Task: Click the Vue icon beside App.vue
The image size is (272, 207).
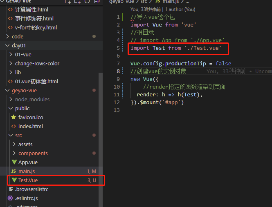Action: point(14,162)
